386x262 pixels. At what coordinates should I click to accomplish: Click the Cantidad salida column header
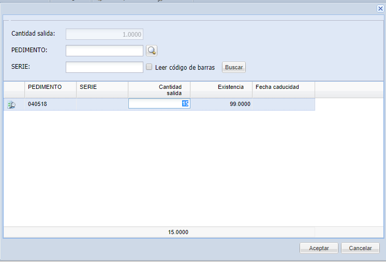pyautogui.click(x=159, y=89)
